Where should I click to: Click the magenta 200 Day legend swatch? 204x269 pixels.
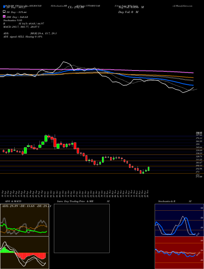click(x=4, y=17)
